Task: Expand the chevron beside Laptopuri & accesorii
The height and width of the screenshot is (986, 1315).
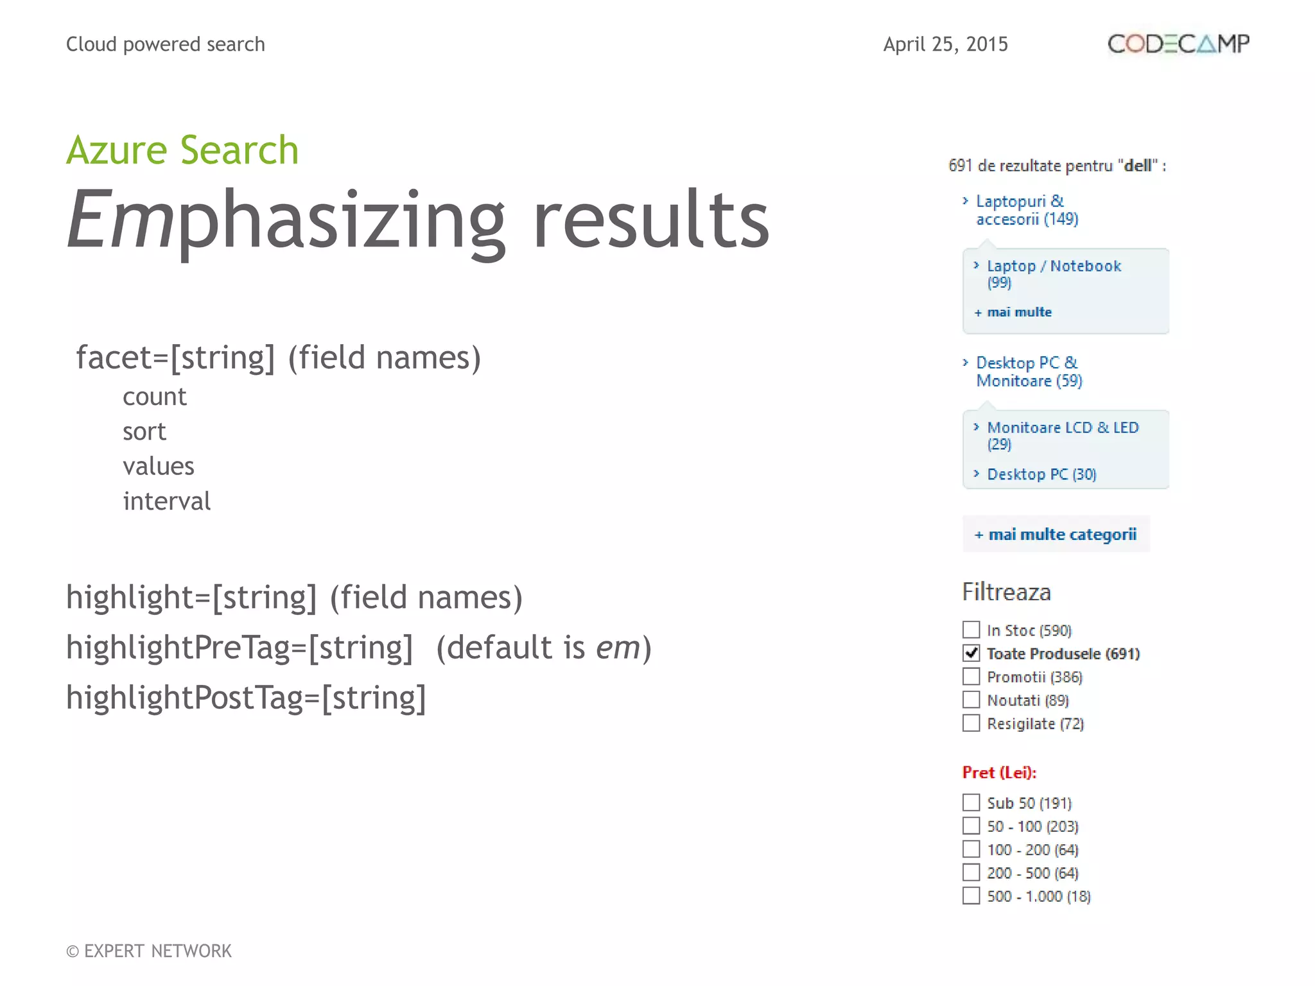Action: coord(965,201)
